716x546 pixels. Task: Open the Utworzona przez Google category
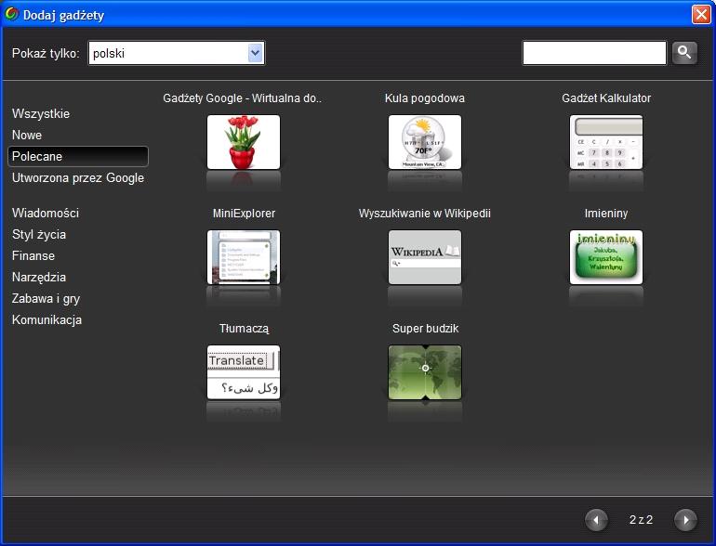tap(78, 178)
